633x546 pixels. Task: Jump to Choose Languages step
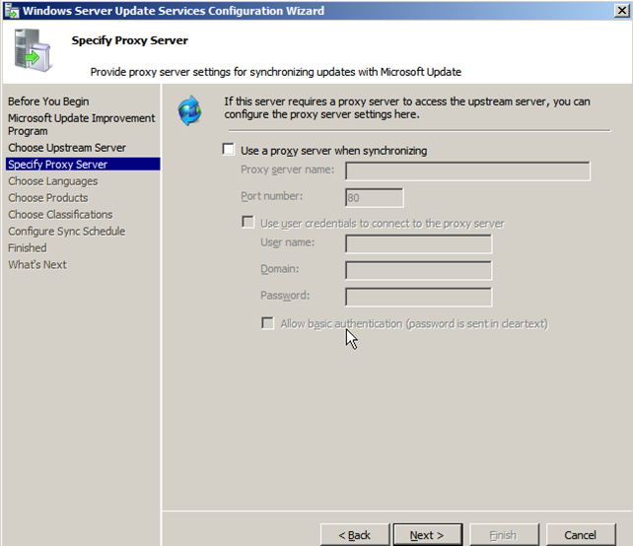click(x=52, y=181)
